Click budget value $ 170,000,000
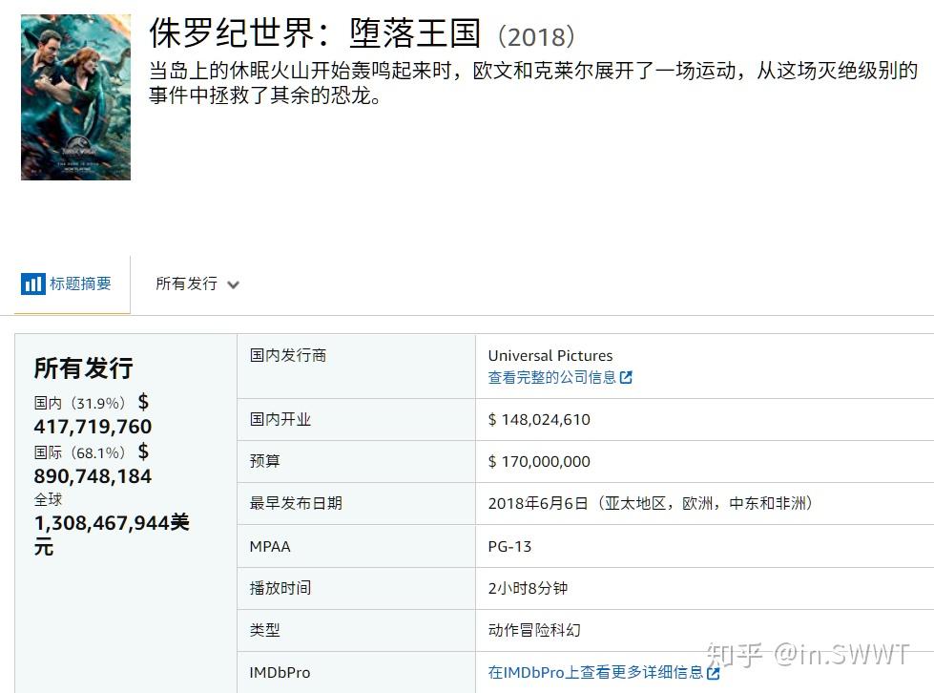Viewport: 934px width, 693px height. pos(539,461)
